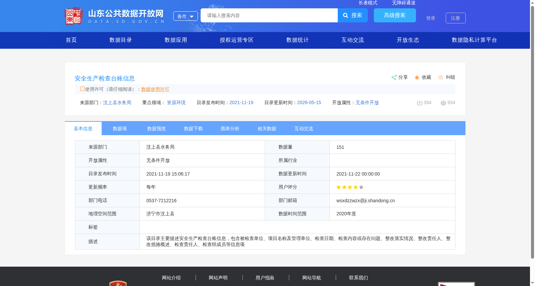The image size is (535, 286).
Task: Select the 基本信息 tab
Action: [83, 128]
